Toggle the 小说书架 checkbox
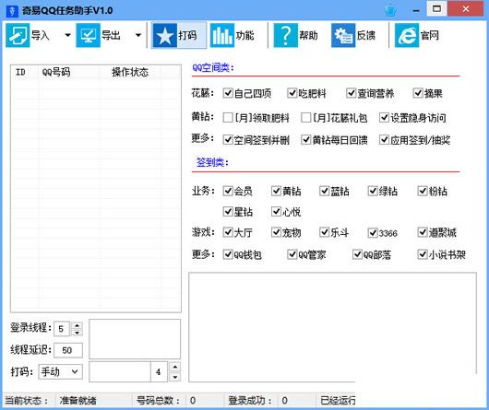The image size is (489, 410). [423, 254]
